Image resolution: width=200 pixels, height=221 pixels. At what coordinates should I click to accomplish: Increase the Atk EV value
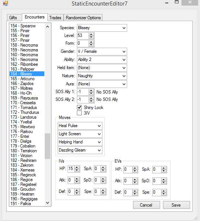(135, 180)
